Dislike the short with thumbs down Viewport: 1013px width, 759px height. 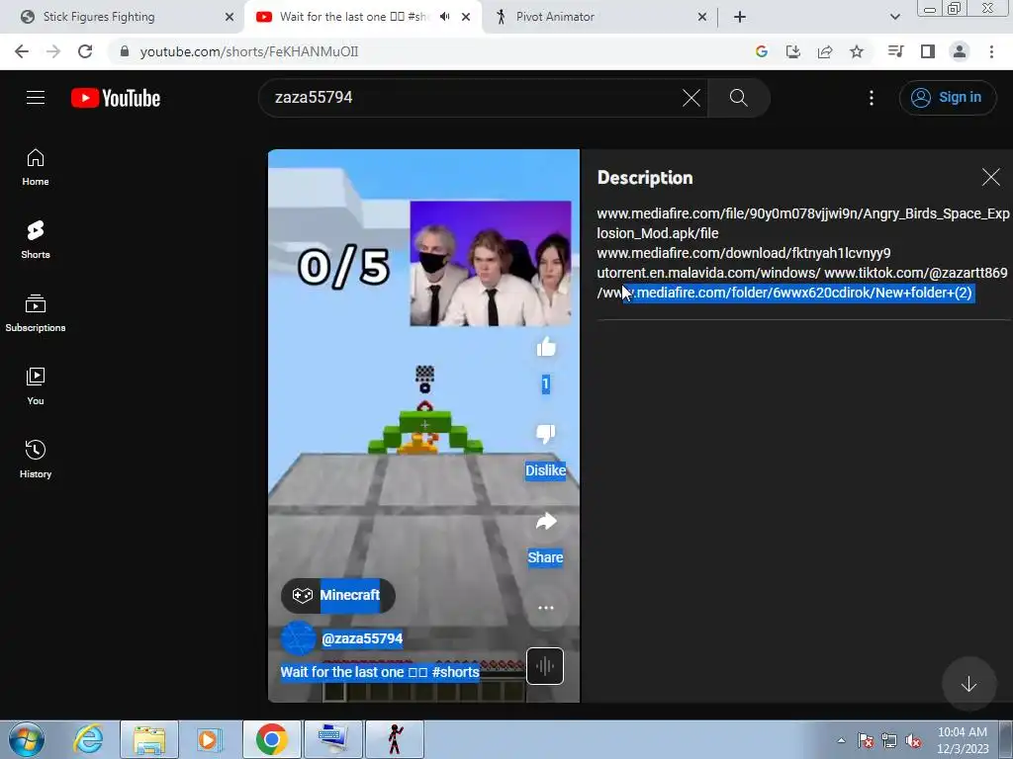click(546, 434)
